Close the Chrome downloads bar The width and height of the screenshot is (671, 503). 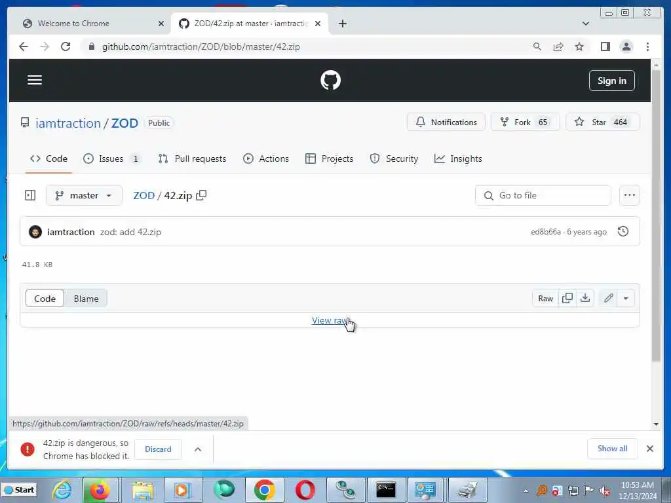pyautogui.click(x=649, y=449)
